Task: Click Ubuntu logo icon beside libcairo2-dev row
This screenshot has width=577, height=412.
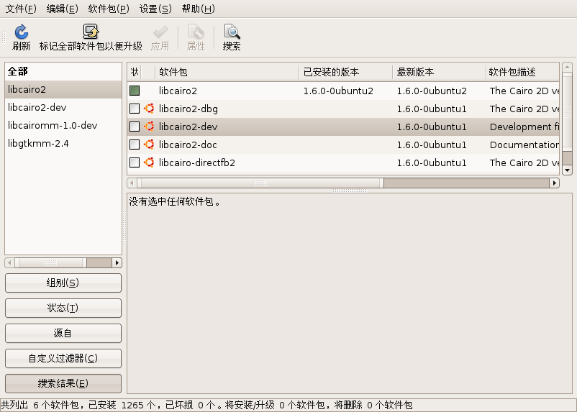Action: click(x=149, y=127)
